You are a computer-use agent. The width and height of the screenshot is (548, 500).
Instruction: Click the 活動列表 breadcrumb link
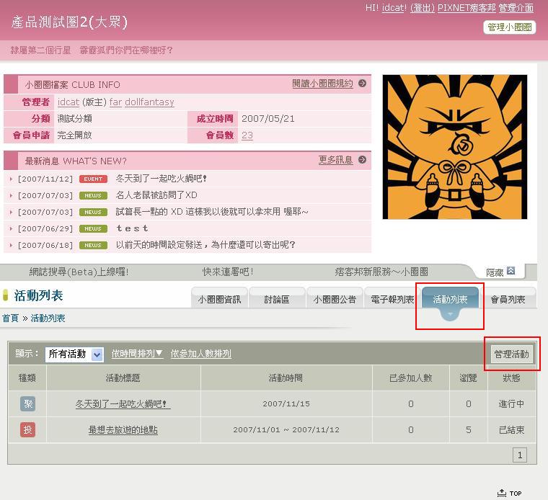pyautogui.click(x=48, y=318)
